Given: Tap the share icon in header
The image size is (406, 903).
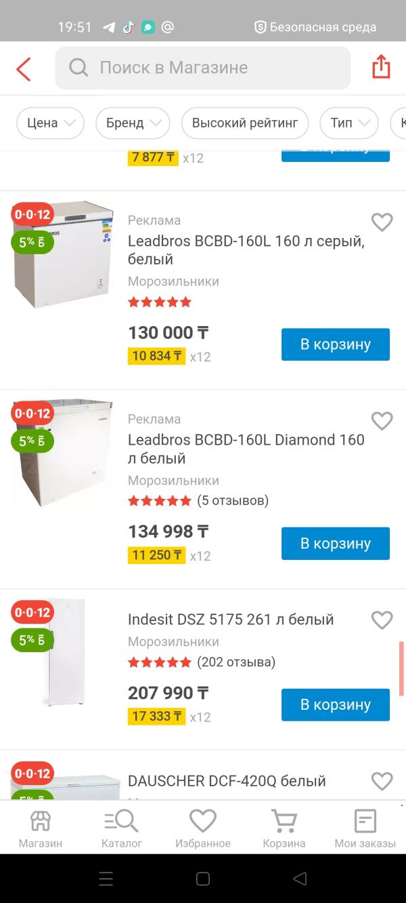Looking at the screenshot, I should (381, 67).
